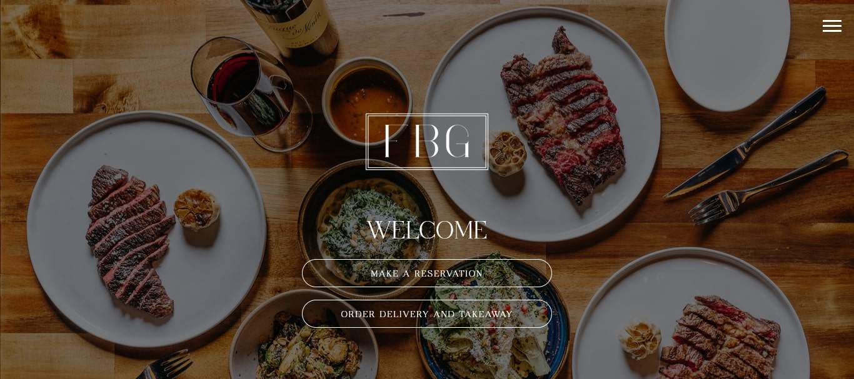Click the Make a Reservation button
This screenshot has height=379, width=854.
coord(427,273)
